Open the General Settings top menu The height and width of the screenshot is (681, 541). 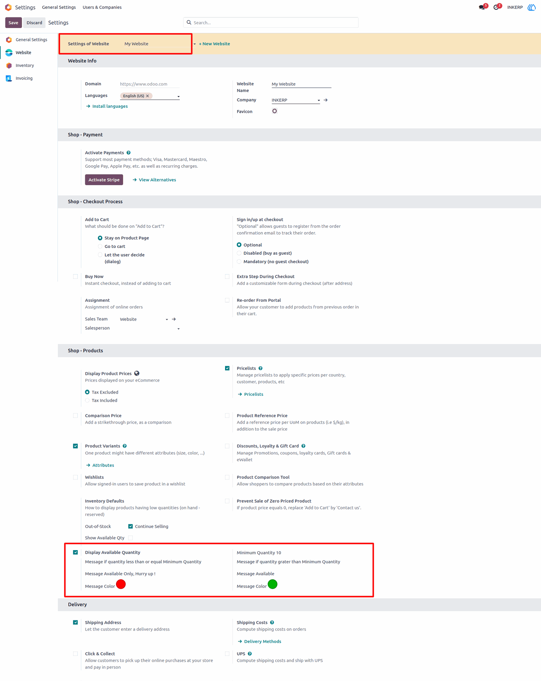point(59,7)
